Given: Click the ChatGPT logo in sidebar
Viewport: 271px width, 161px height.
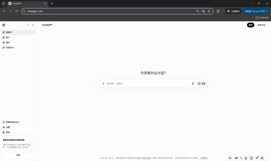Looking at the screenshot, I should point(4,25).
